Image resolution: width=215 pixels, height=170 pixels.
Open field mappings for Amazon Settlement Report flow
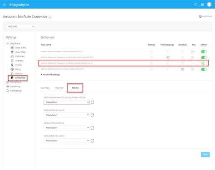click(x=167, y=52)
